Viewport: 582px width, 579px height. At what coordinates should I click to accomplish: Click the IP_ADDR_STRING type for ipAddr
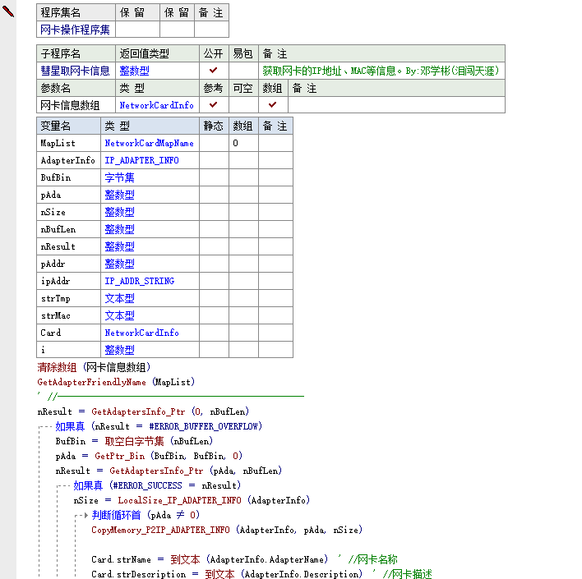(x=139, y=281)
